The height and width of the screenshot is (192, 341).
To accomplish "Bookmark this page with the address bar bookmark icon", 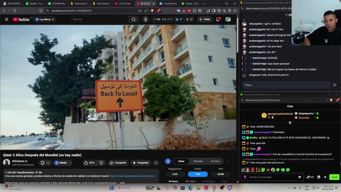I will (x=41, y=11).
